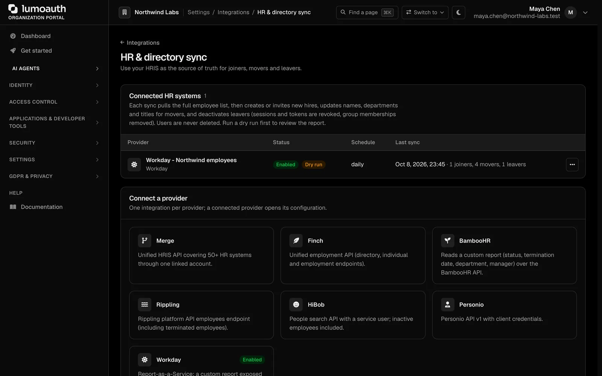Click the Dry run badge on Workday row

coord(313,165)
